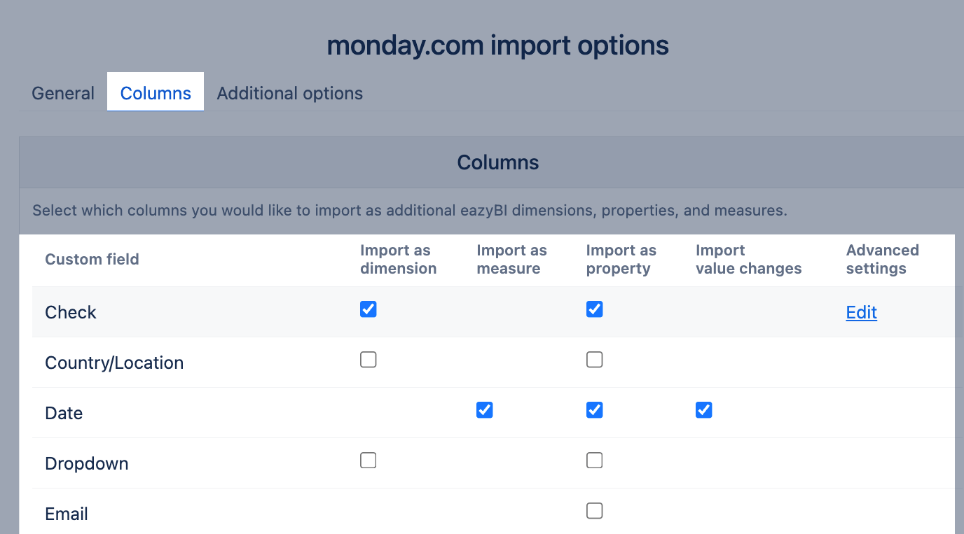Click the Email field row label
964x534 pixels.
point(67,514)
